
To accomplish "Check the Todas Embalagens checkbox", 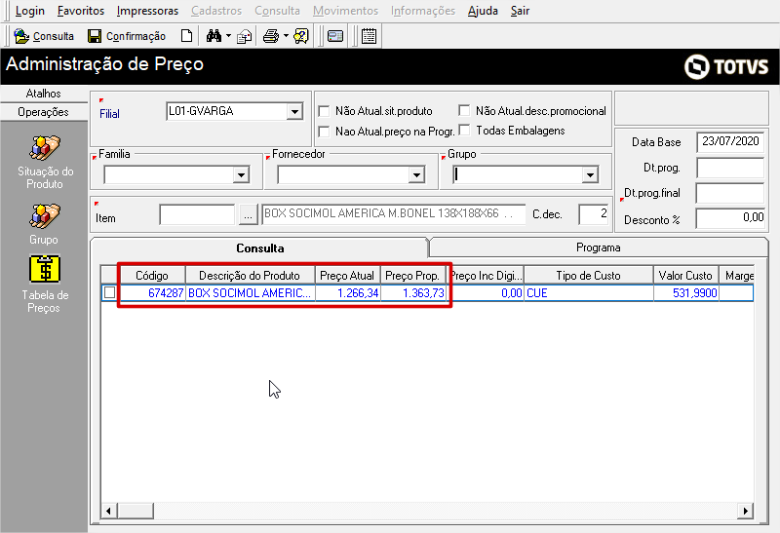I will click(x=464, y=130).
